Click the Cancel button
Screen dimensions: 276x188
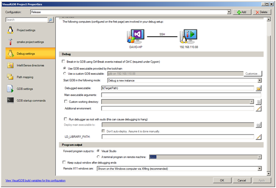(242, 180)
